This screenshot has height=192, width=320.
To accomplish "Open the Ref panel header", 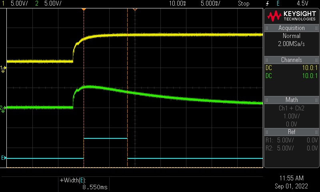I will (x=292, y=132).
